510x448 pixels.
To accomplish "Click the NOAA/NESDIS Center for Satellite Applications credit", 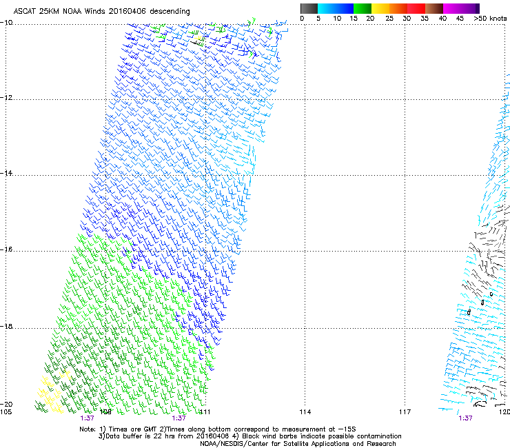I will click(x=298, y=444).
